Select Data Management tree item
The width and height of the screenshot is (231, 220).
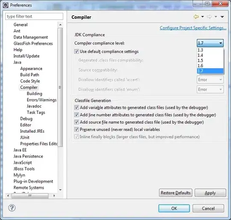tap(31, 37)
